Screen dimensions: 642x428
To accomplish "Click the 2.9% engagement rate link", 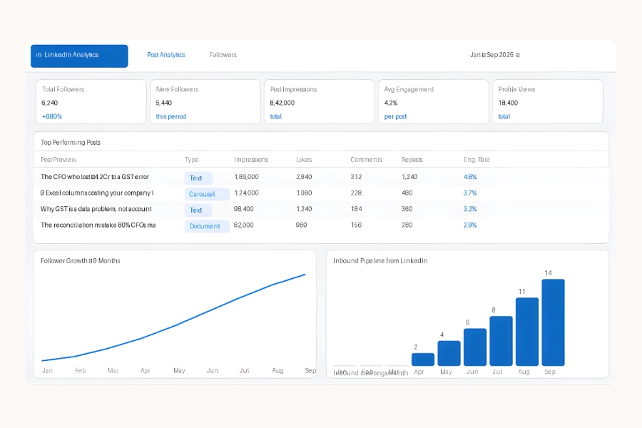I will coord(469,225).
